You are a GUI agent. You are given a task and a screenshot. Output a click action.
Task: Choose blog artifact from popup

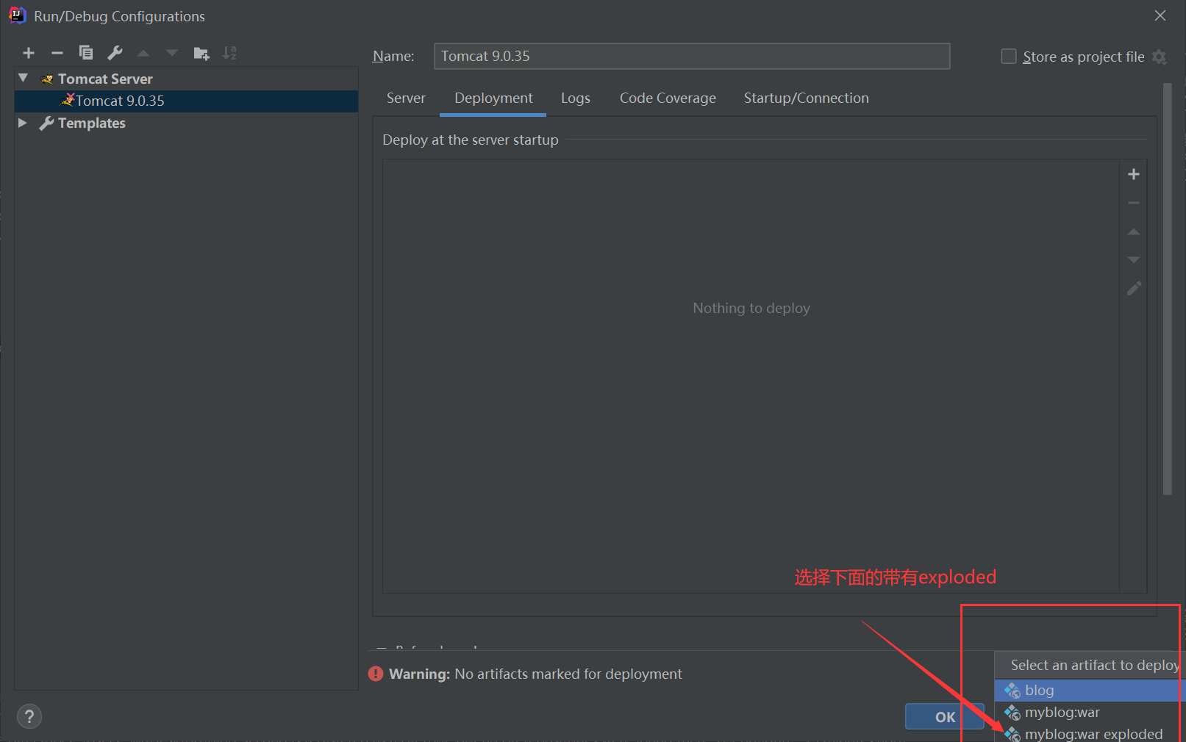(1090, 690)
